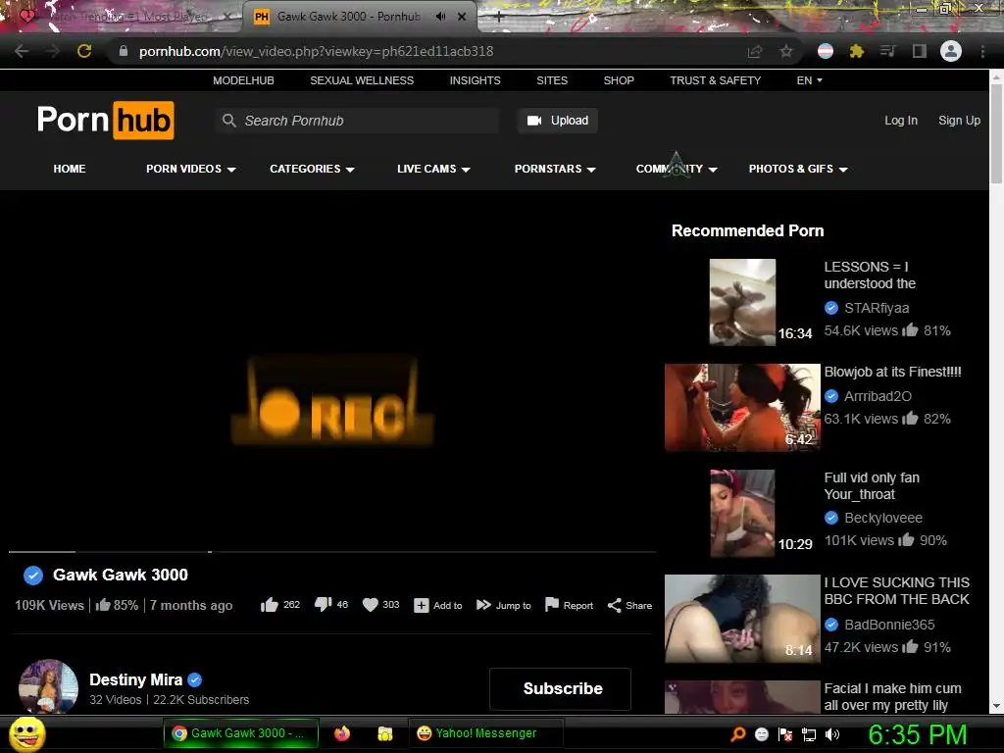Click the Pornhub logo
Viewport: 1004px width, 753px height.
point(106,120)
